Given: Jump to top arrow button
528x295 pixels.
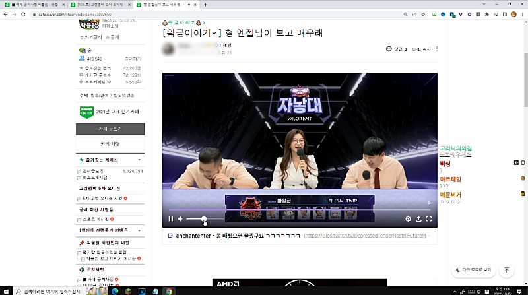Looking at the screenshot, I should [506, 270].
